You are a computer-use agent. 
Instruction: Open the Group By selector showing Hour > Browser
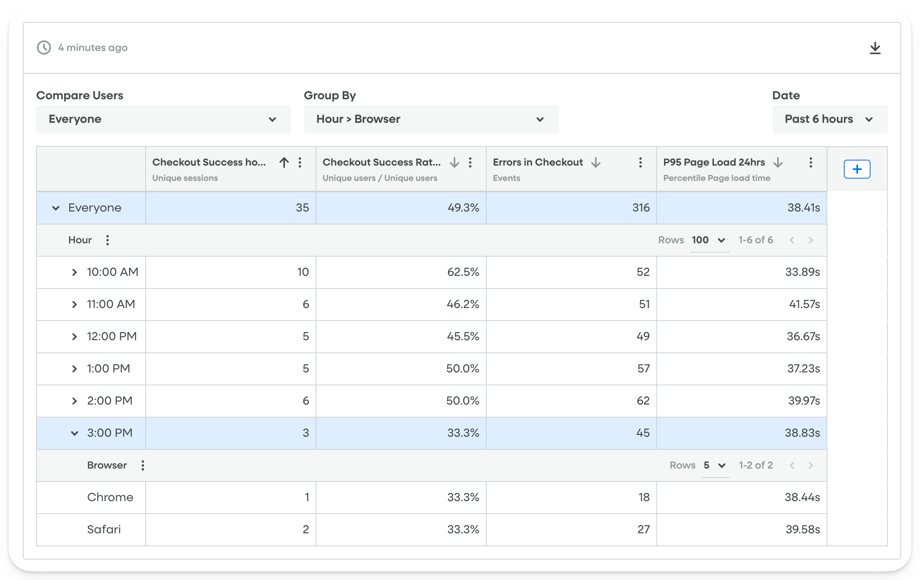[431, 119]
